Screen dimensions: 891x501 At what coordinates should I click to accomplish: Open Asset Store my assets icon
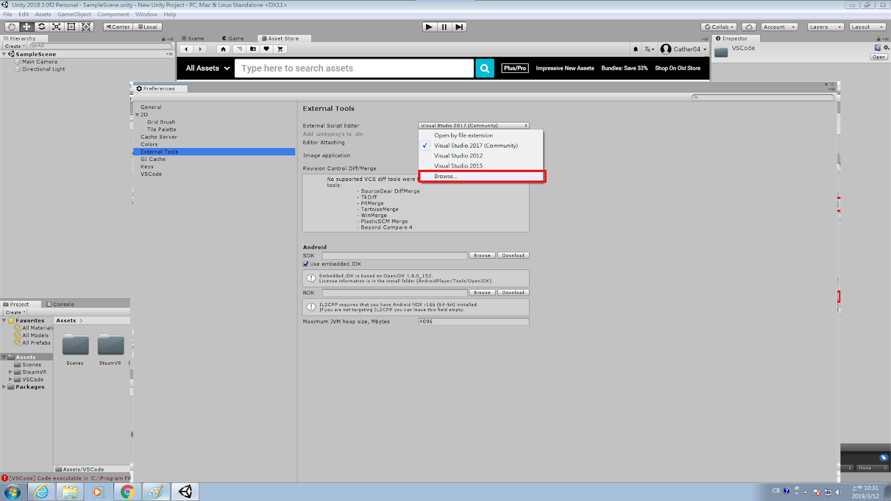253,49
